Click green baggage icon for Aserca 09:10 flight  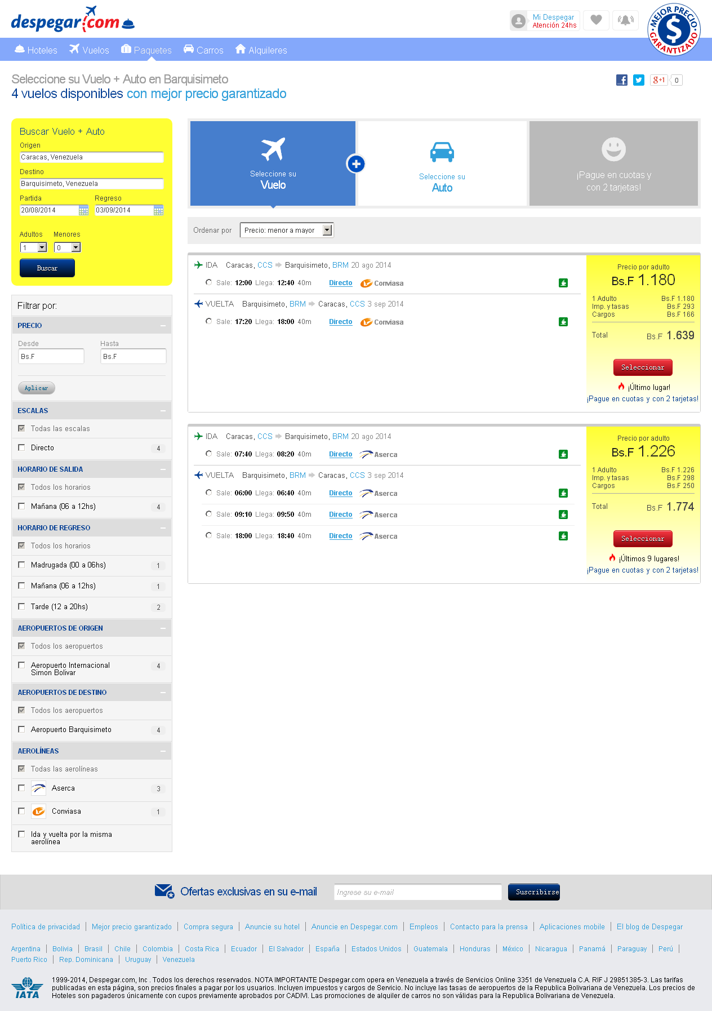[563, 515]
